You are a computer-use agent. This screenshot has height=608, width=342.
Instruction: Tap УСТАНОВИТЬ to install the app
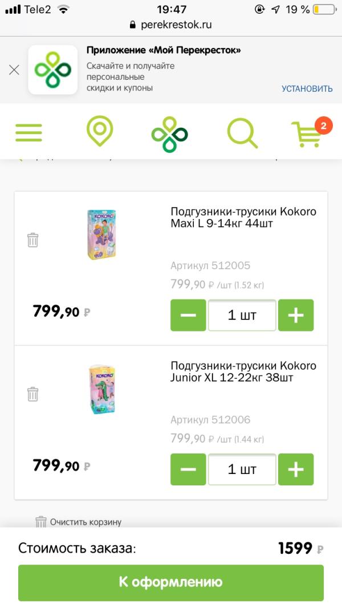[307, 88]
